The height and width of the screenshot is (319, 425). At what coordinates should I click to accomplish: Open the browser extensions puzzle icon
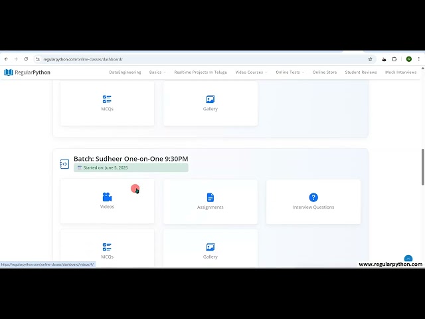click(394, 59)
